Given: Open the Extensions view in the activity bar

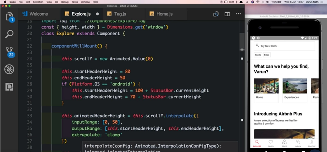Looking at the screenshot, I should click(x=10, y=87).
